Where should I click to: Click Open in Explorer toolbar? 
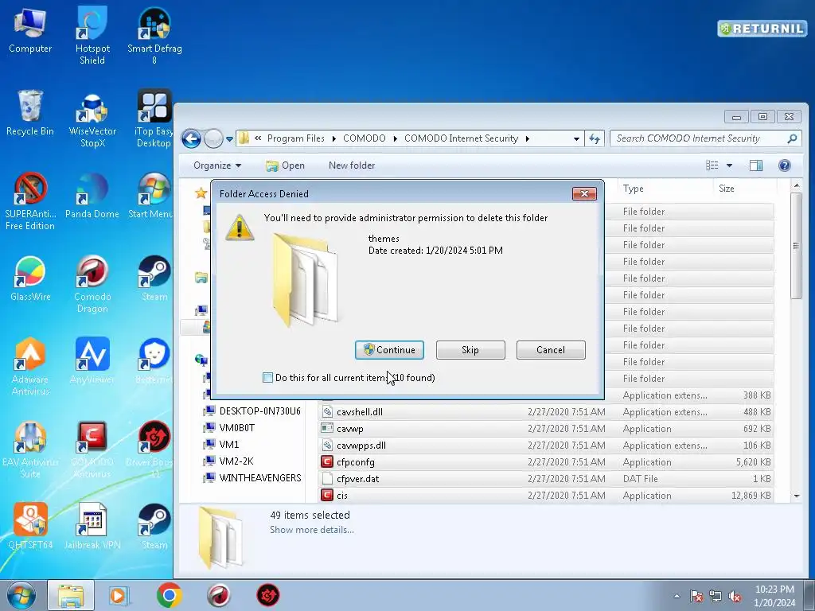point(286,165)
